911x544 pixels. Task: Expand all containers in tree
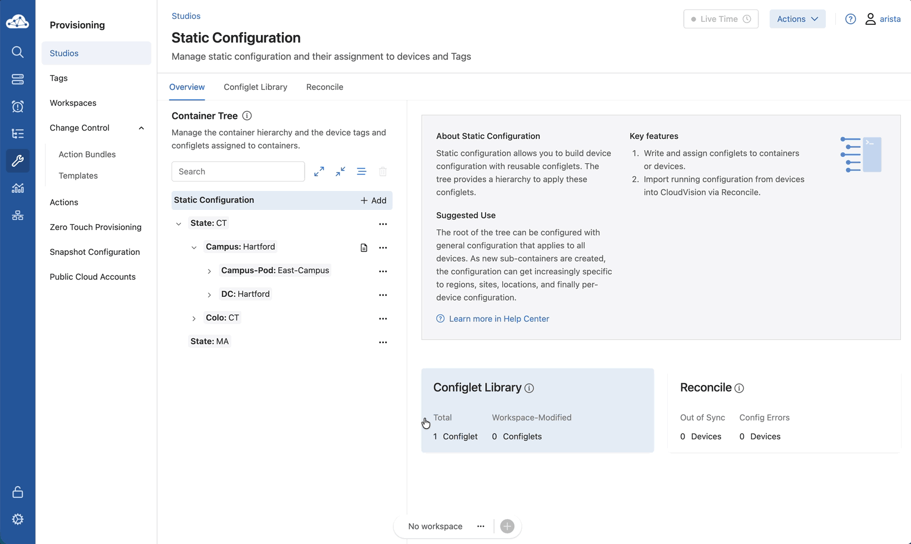click(x=319, y=171)
